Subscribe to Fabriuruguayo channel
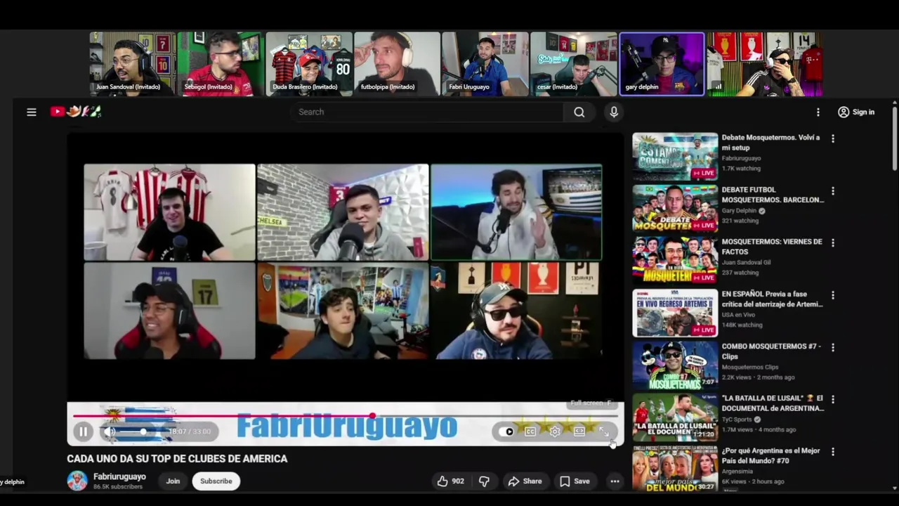The width and height of the screenshot is (899, 506). 216,481
